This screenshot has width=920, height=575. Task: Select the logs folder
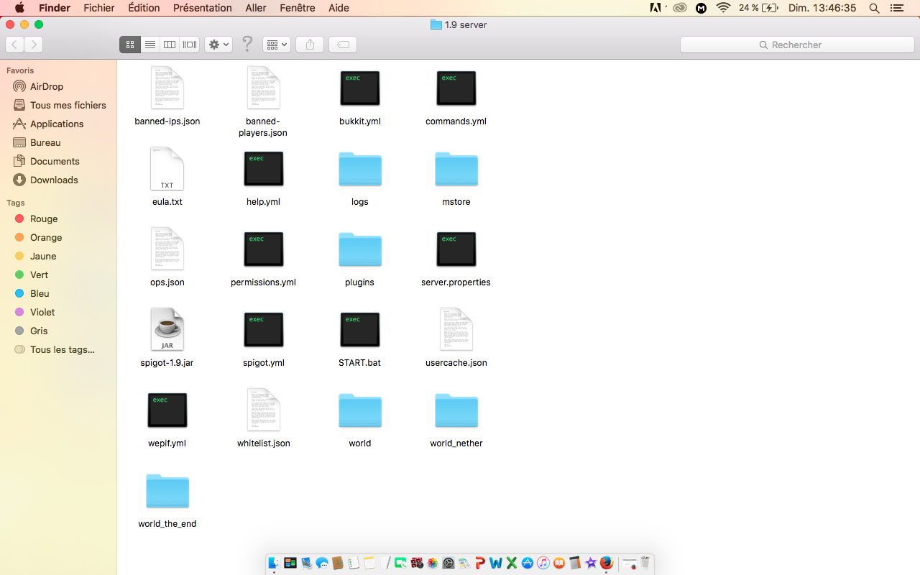pyautogui.click(x=360, y=169)
